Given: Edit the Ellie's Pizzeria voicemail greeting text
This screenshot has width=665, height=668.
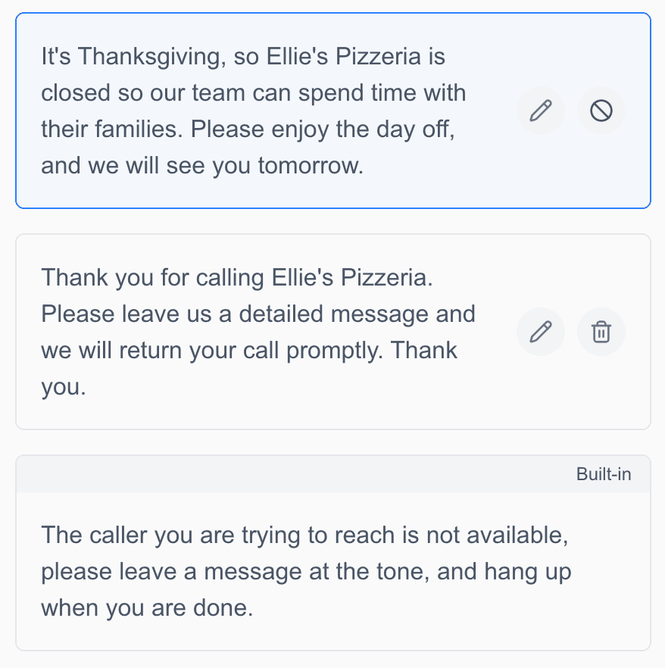Looking at the screenshot, I should pos(540,331).
